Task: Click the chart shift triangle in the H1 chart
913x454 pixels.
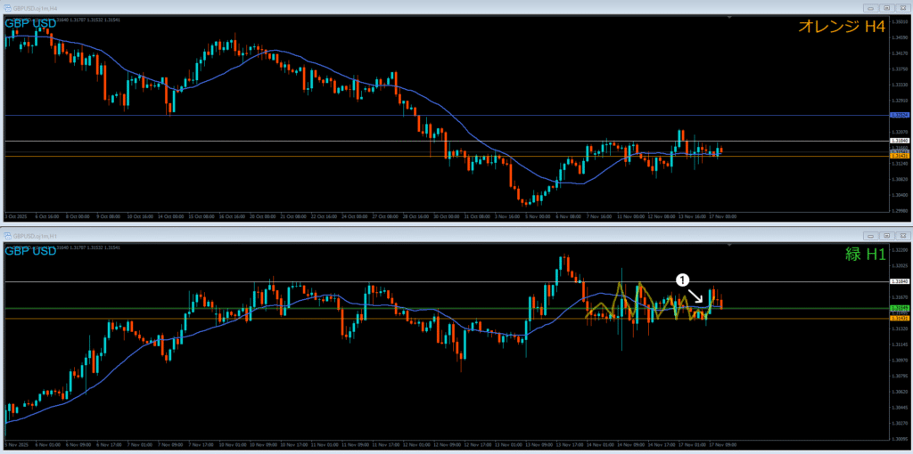Action: tap(729, 245)
